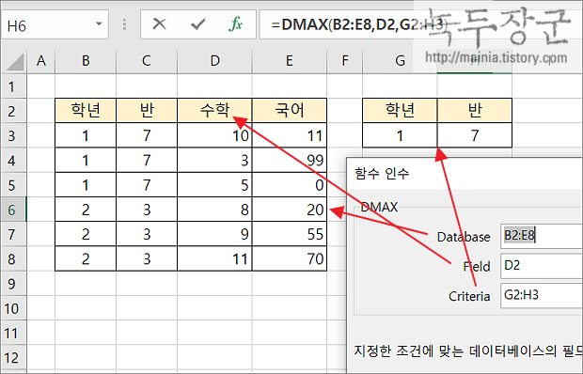Select row 4 header
The height and width of the screenshot is (374, 583).
(x=13, y=160)
